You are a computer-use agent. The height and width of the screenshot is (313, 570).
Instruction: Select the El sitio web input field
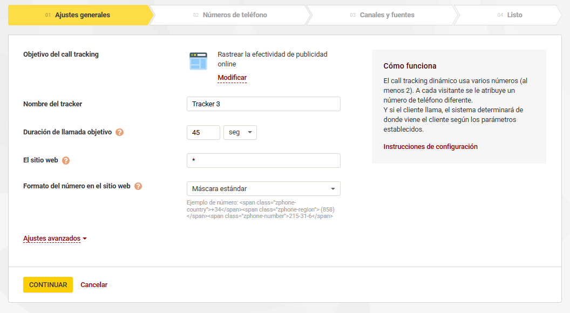(263, 160)
